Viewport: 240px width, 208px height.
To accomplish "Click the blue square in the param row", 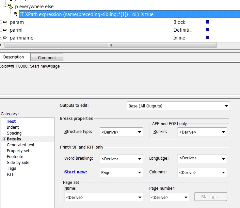I will [x=207, y=22].
